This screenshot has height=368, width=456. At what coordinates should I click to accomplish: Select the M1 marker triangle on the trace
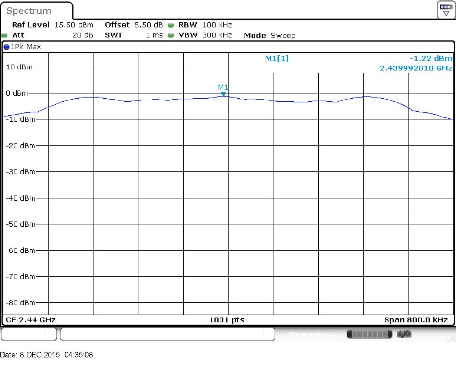[223, 94]
